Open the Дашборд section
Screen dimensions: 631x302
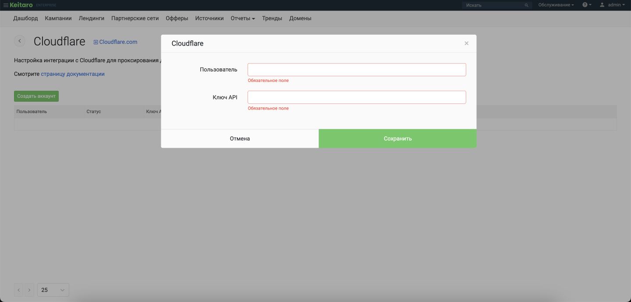click(25, 18)
